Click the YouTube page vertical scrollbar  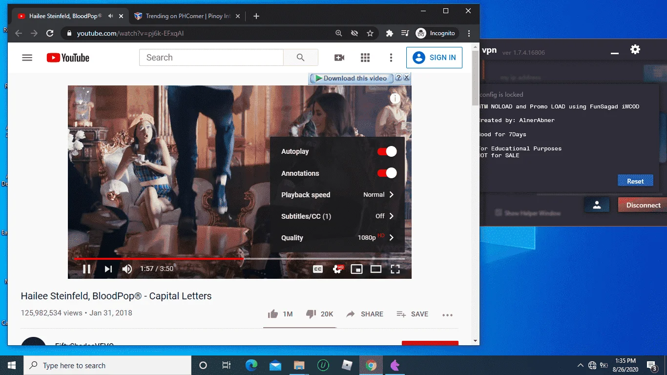(x=475, y=78)
